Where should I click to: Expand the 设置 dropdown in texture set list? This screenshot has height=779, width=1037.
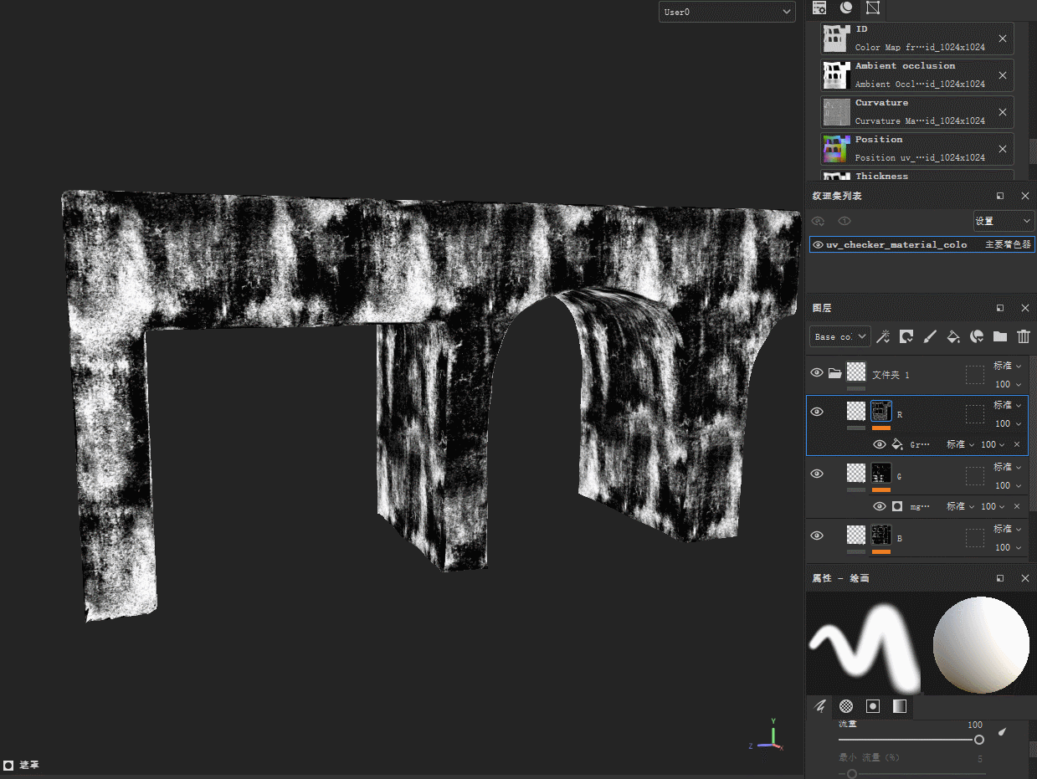tap(1003, 221)
